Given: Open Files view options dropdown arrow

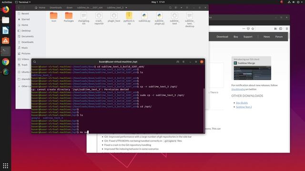Looking at the screenshot, I should tap(181, 8).
